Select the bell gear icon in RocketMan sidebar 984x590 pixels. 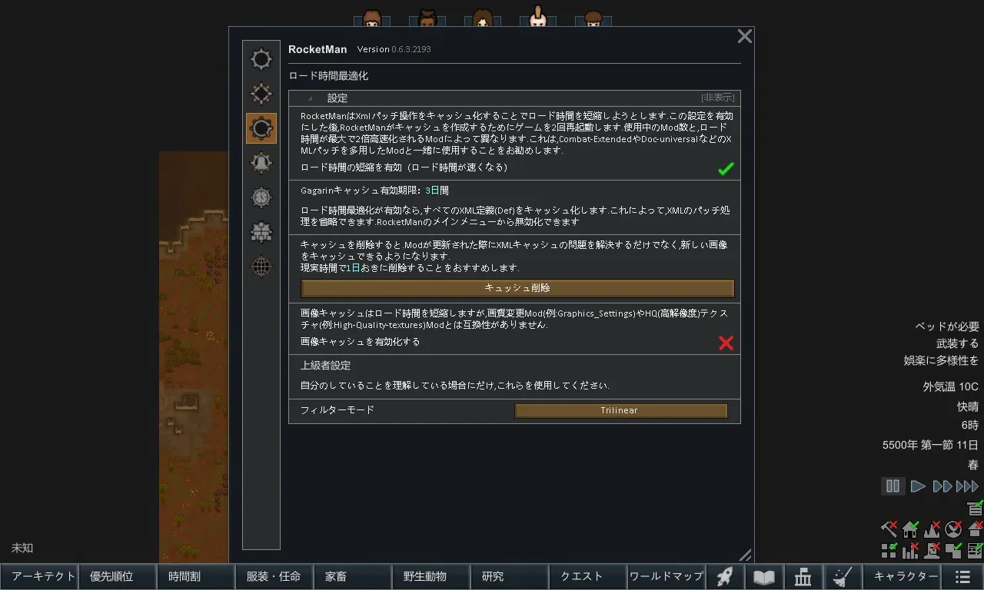(x=261, y=163)
